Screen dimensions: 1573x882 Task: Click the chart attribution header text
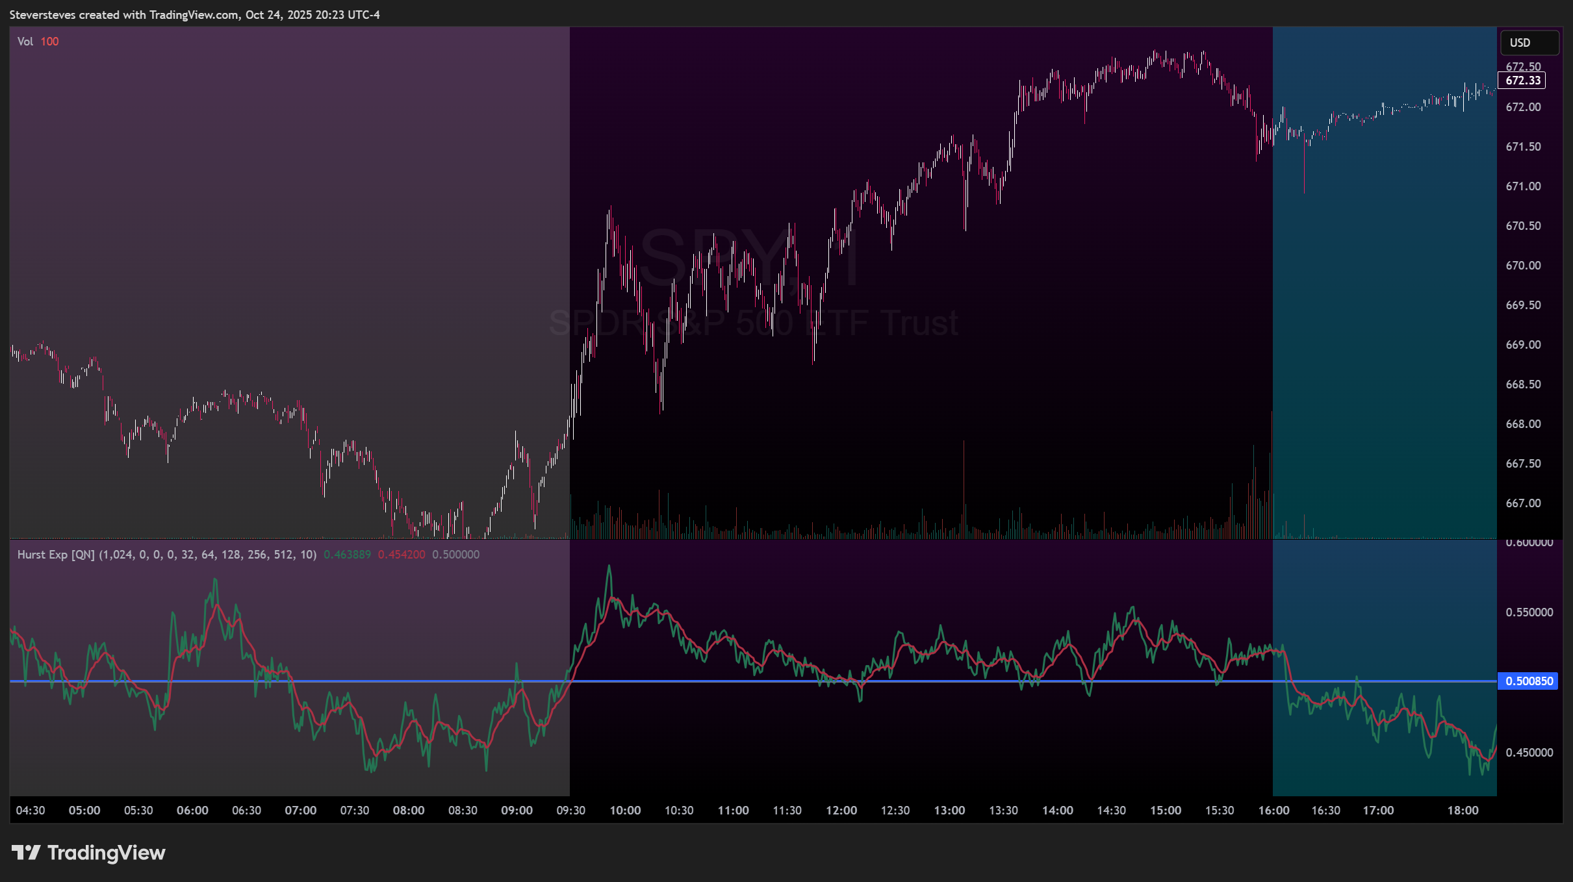pyautogui.click(x=194, y=14)
